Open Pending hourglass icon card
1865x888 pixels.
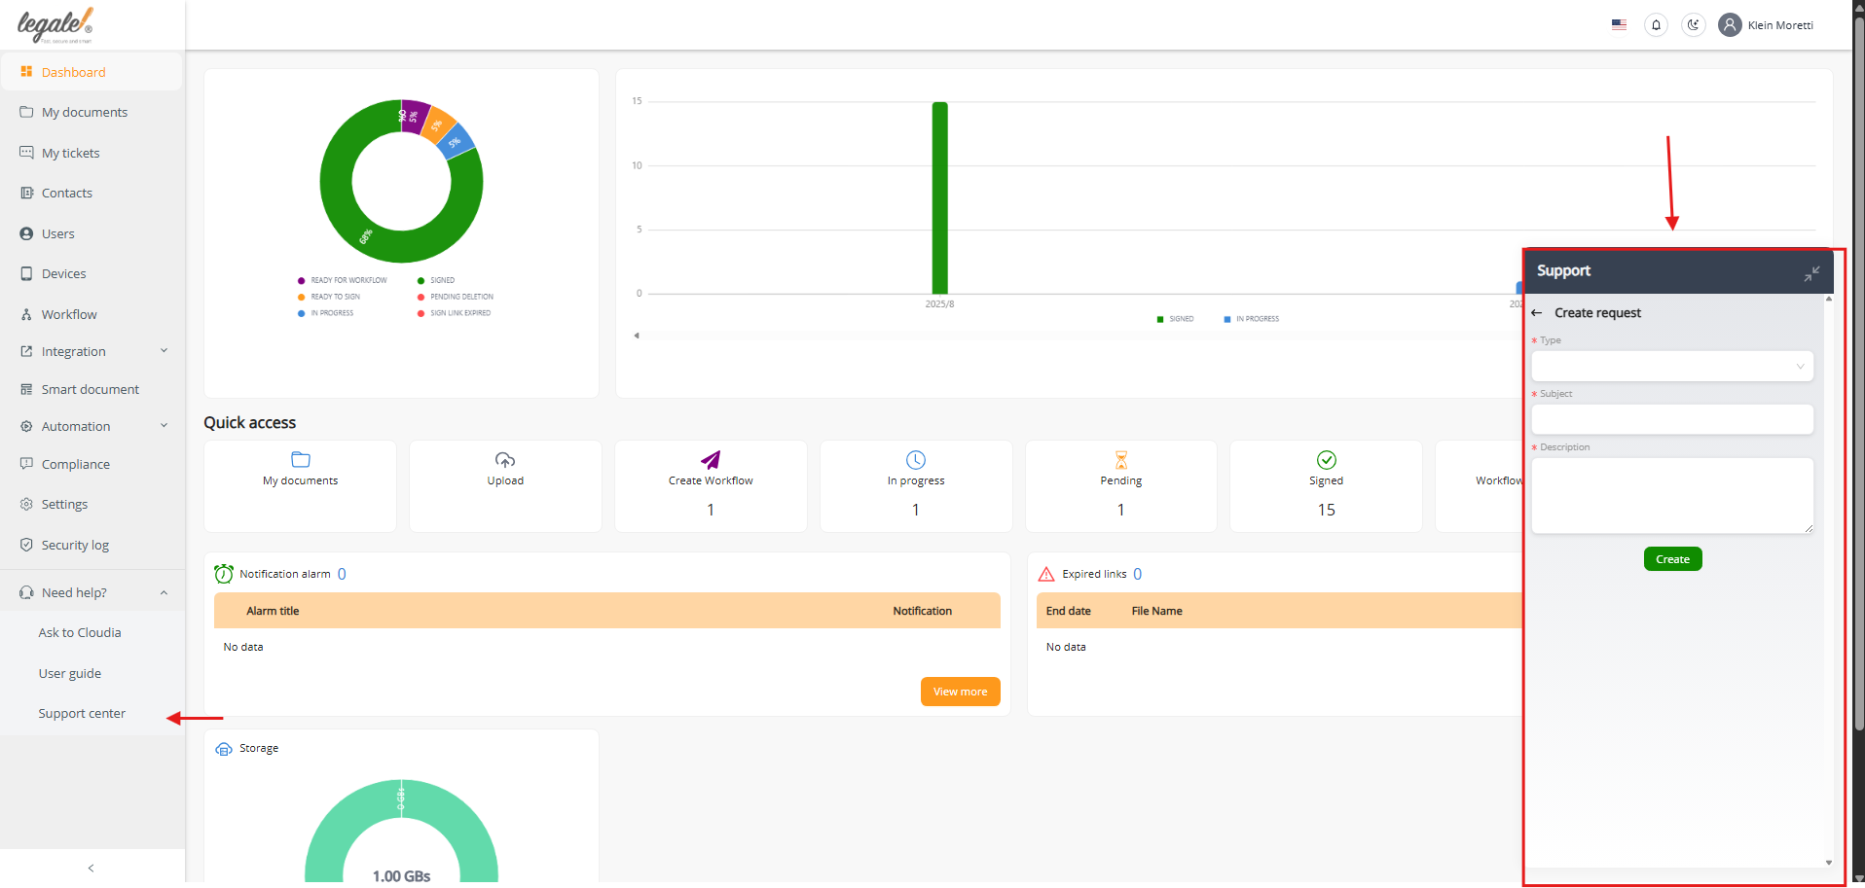click(x=1121, y=460)
